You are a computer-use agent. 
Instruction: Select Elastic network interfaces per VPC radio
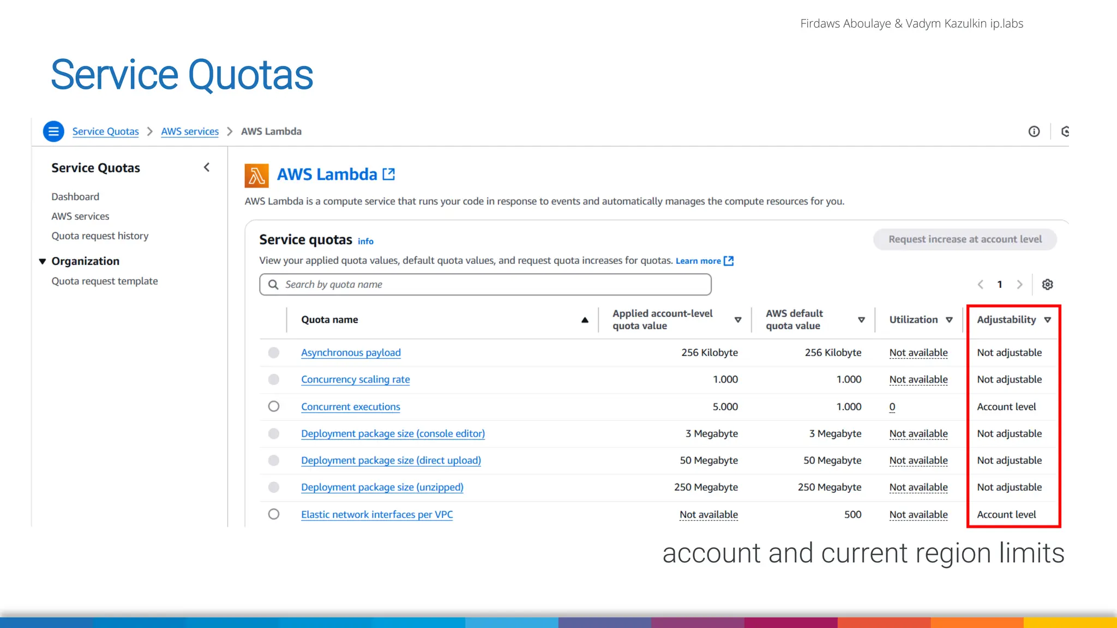pos(274,514)
